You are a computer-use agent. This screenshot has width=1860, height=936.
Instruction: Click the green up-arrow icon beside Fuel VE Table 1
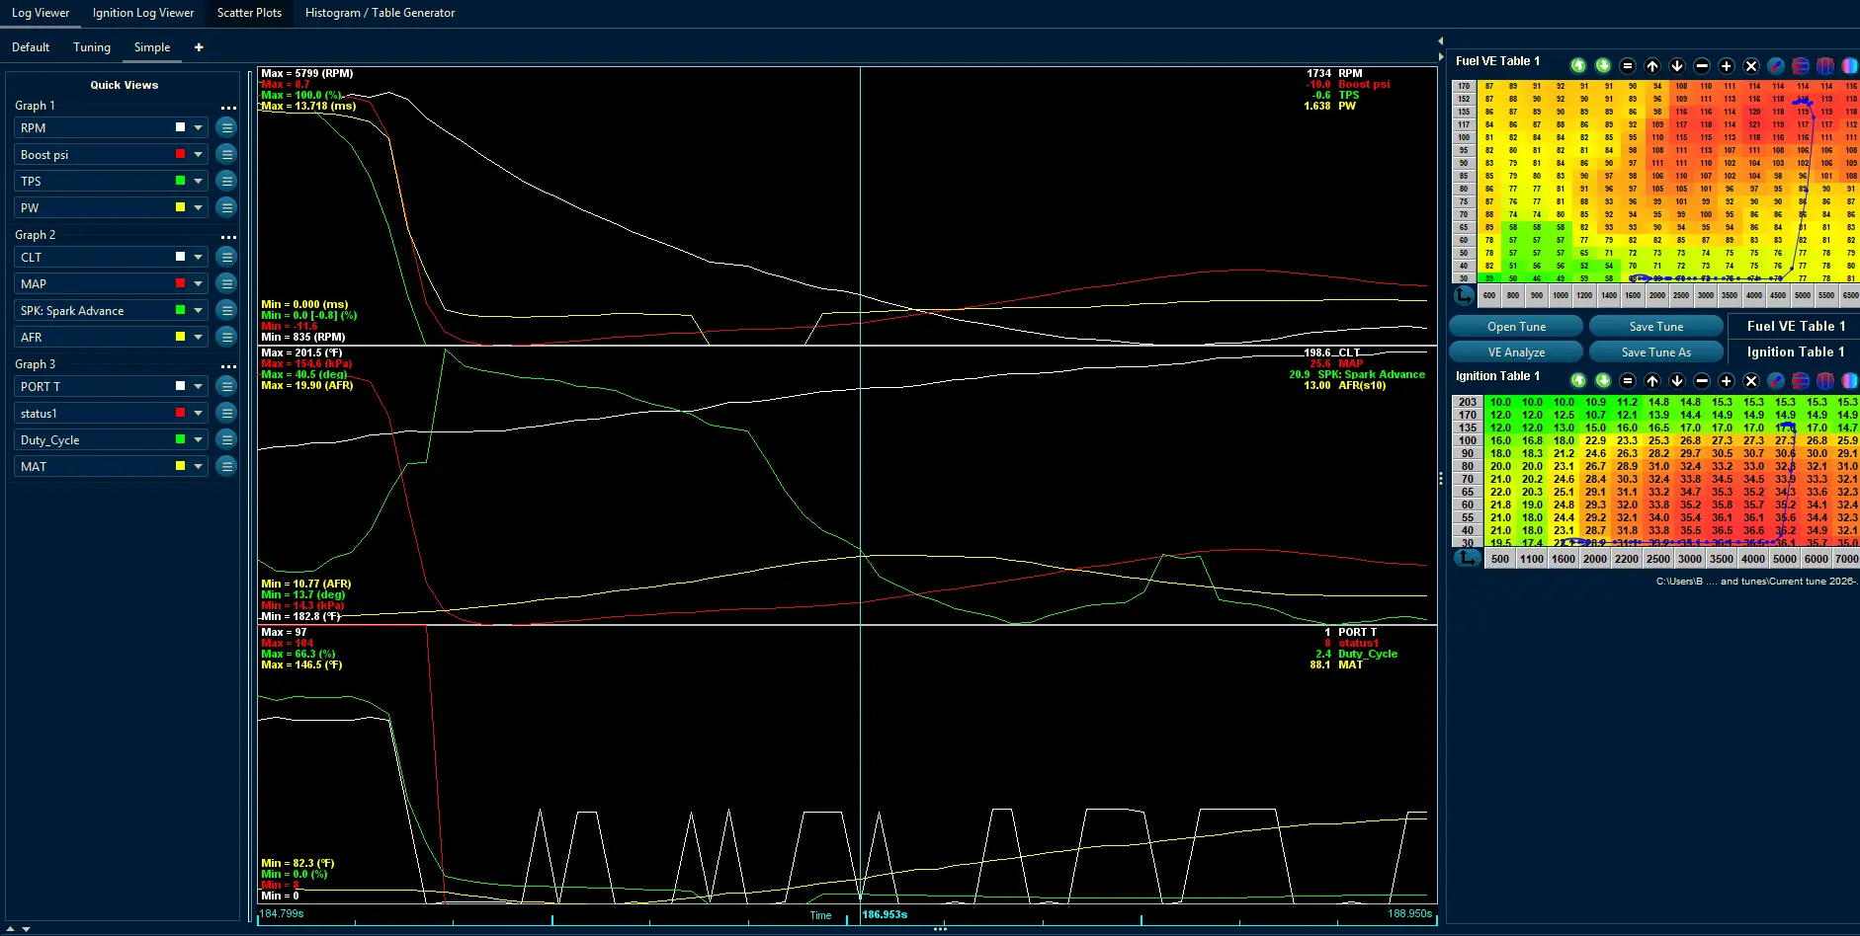tap(1578, 66)
